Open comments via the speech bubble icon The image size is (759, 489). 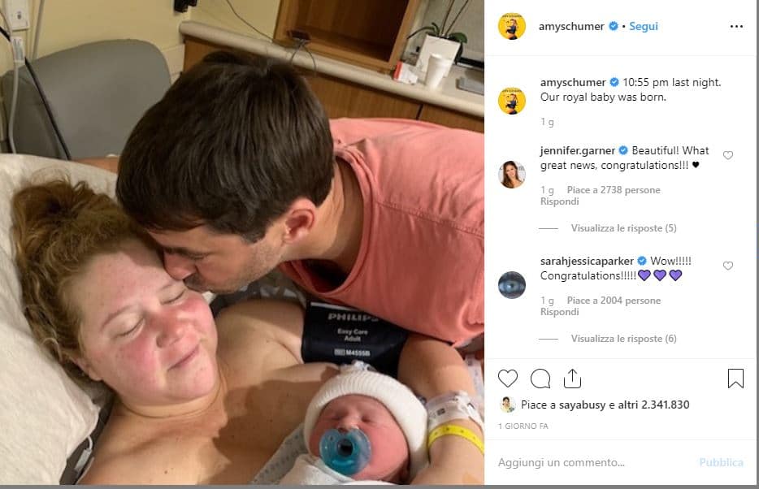click(540, 379)
